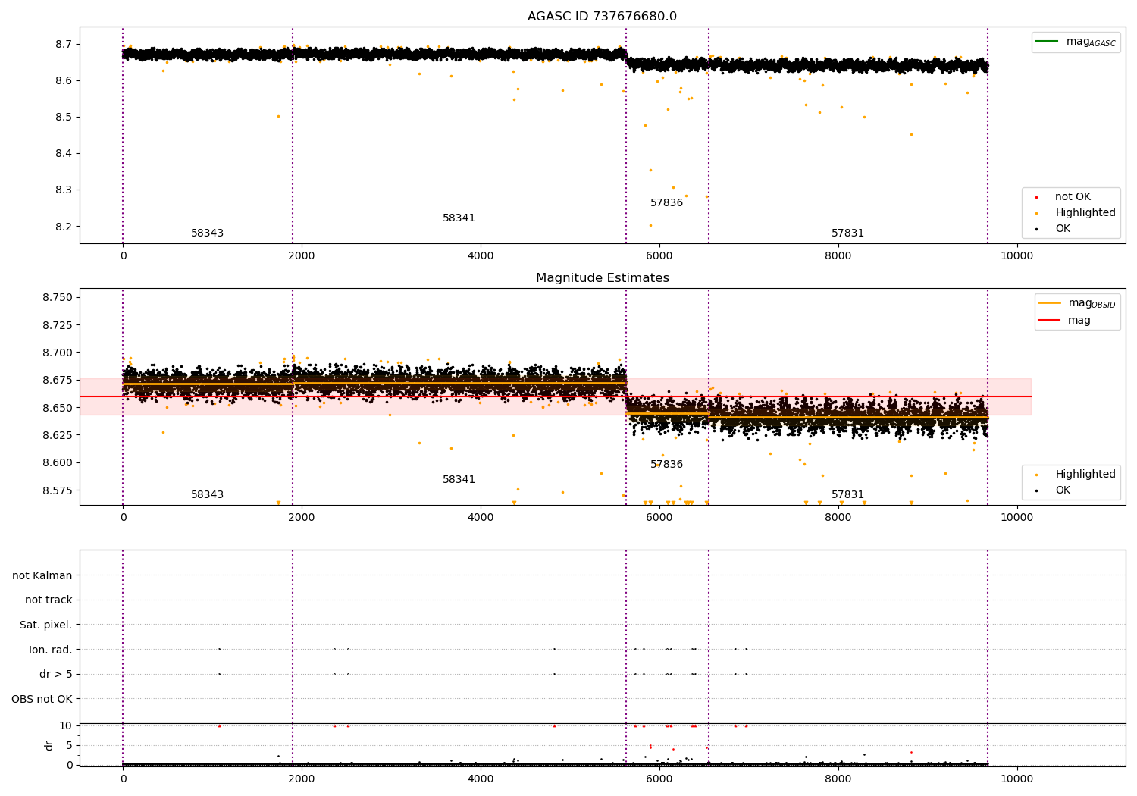Screen dimensions: 1137x796
Task: Click the 8.5 y-axis tick label
Action: coord(64,118)
